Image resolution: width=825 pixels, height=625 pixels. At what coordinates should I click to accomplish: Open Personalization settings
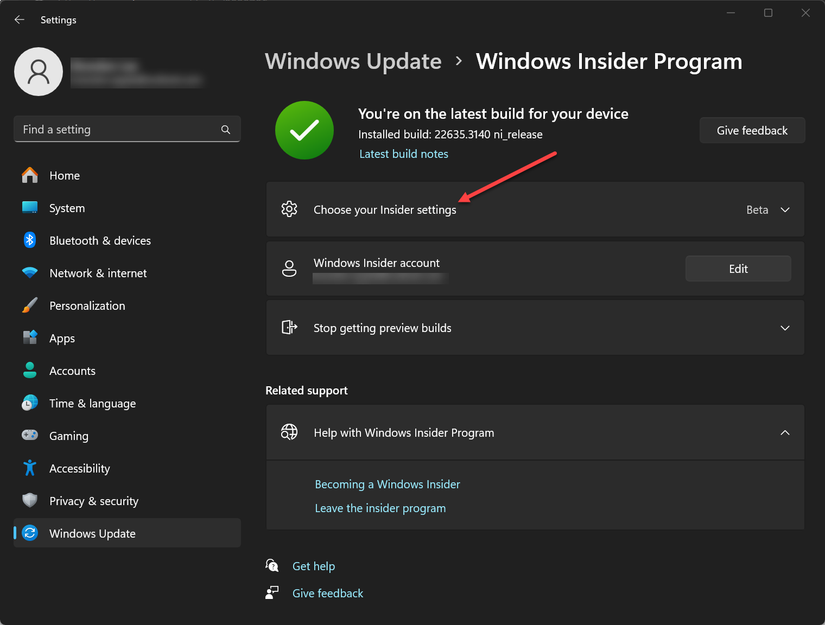click(127, 305)
